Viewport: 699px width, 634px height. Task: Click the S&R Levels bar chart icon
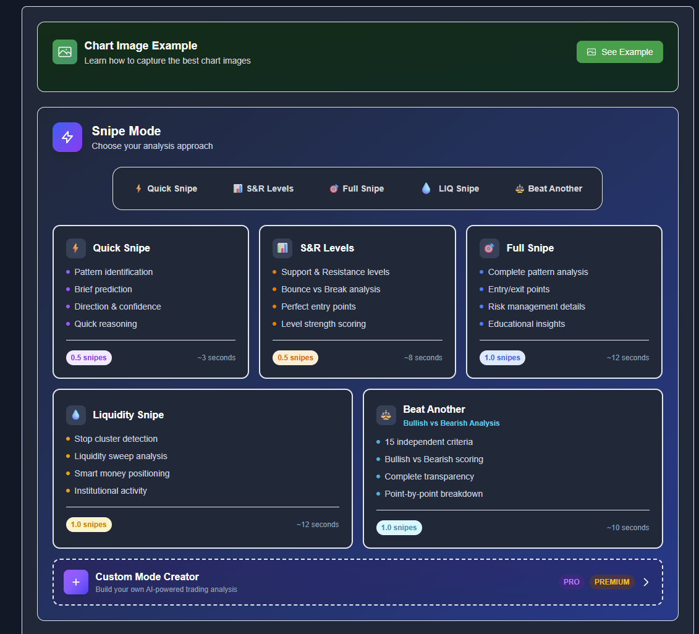coord(282,248)
